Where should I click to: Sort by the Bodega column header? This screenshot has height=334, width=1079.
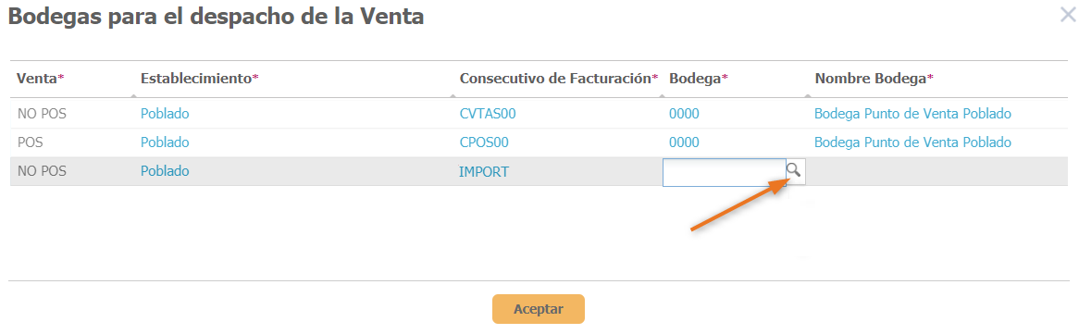point(699,79)
